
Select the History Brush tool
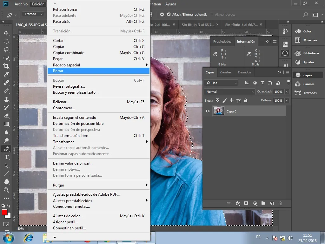pyautogui.click(x=6, y=107)
